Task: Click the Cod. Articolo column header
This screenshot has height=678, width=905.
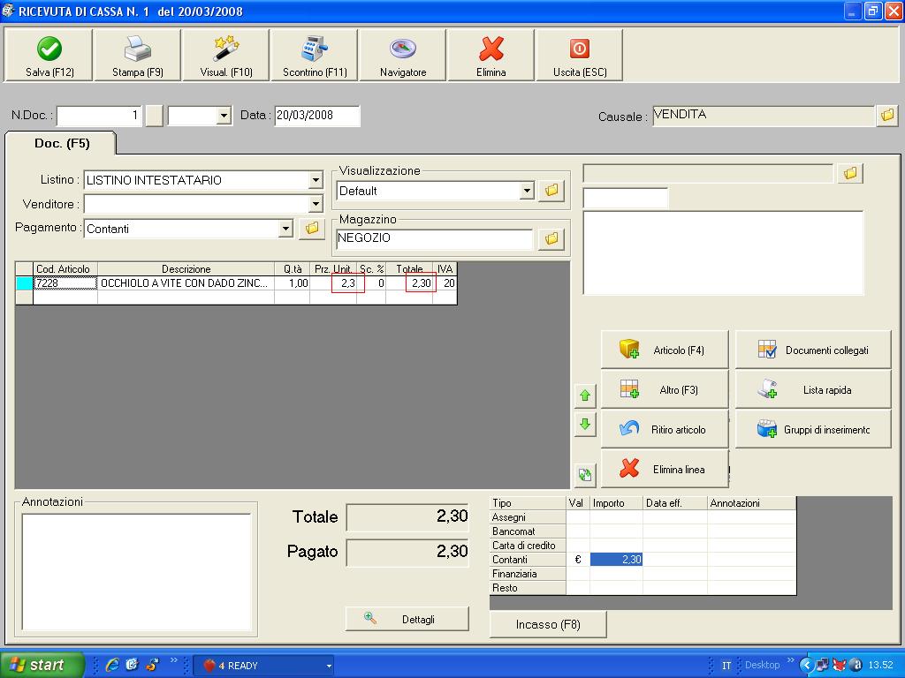Action: [65, 268]
